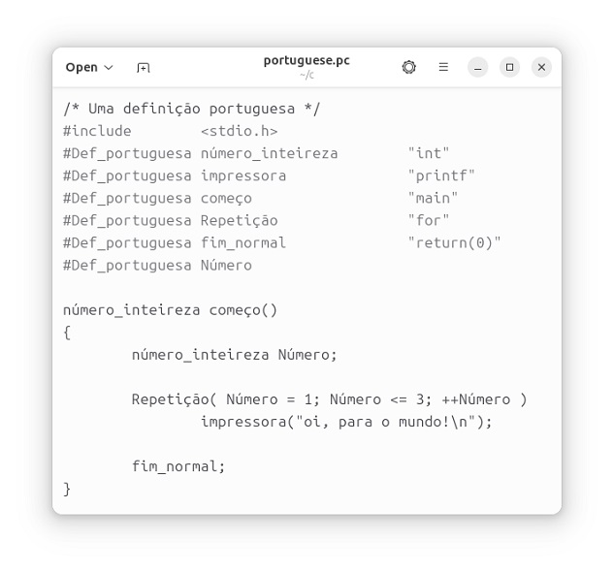The height and width of the screenshot is (572, 614).
Task: Click the opening curly brace line
Action: pyautogui.click(x=67, y=333)
